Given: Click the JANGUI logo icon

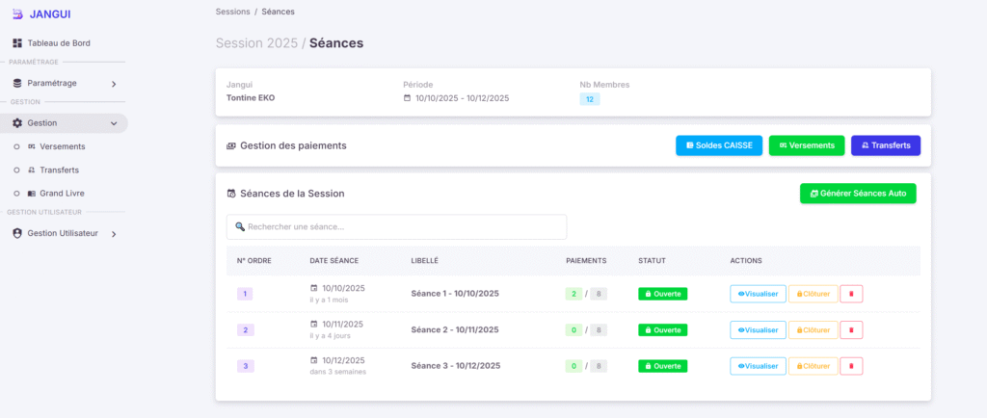Looking at the screenshot, I should point(17,13).
